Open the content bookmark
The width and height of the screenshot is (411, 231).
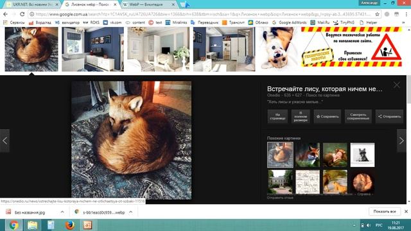(135, 22)
